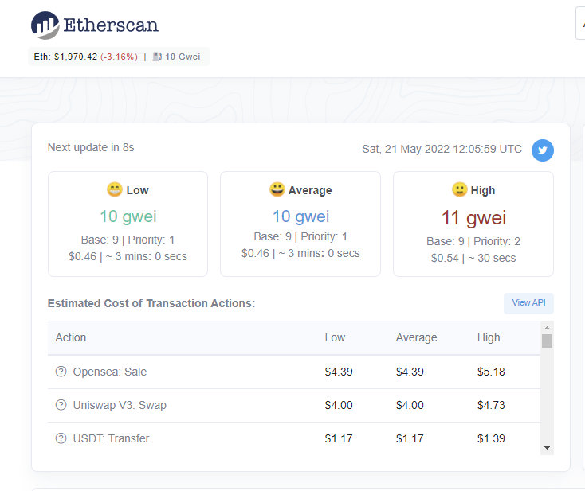Select the Average gas price card
The image size is (585, 491).
point(300,224)
